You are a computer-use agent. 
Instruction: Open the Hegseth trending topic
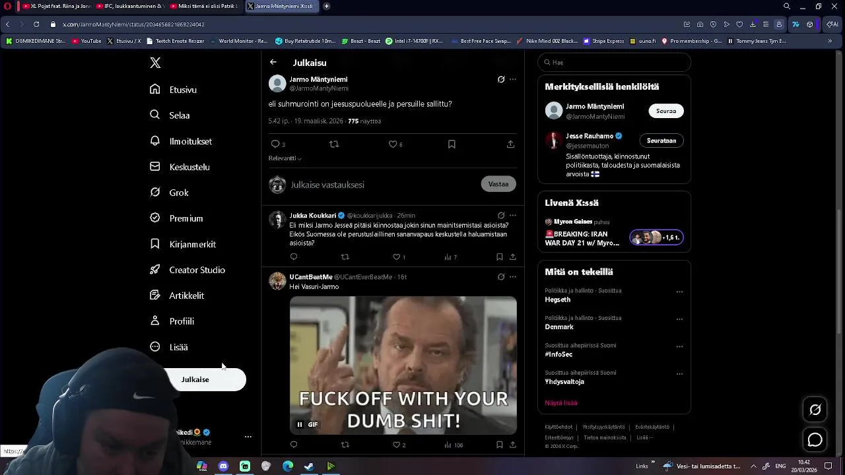click(x=558, y=300)
